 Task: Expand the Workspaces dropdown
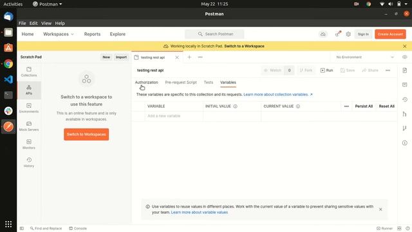point(59,34)
